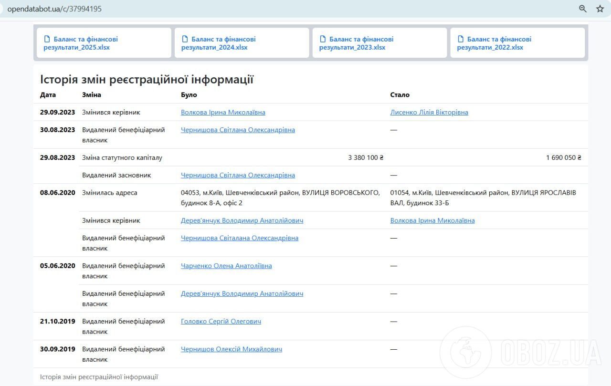Bookmark this page with the star icon
Screen dimensions: 611x386
pos(600,9)
